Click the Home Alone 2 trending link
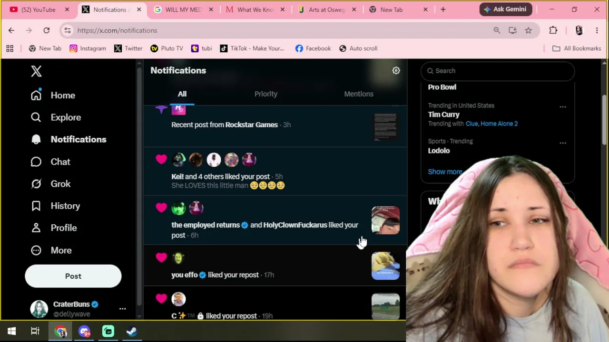The image size is (609, 342). tap(499, 123)
